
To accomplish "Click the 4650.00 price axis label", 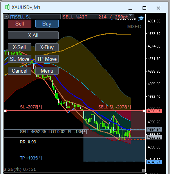I will click(x=154, y=147).
